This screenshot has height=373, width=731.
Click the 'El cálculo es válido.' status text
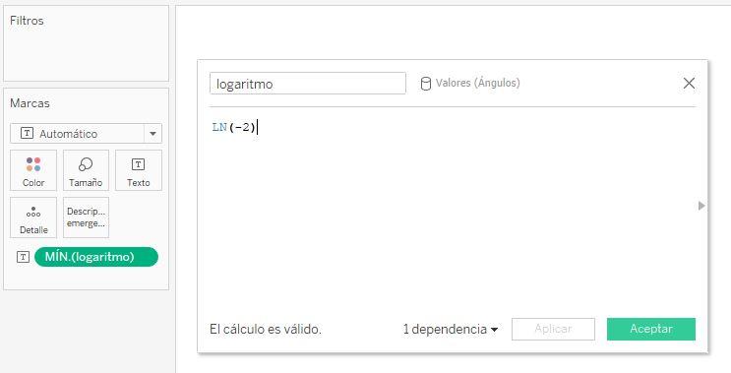tap(266, 329)
